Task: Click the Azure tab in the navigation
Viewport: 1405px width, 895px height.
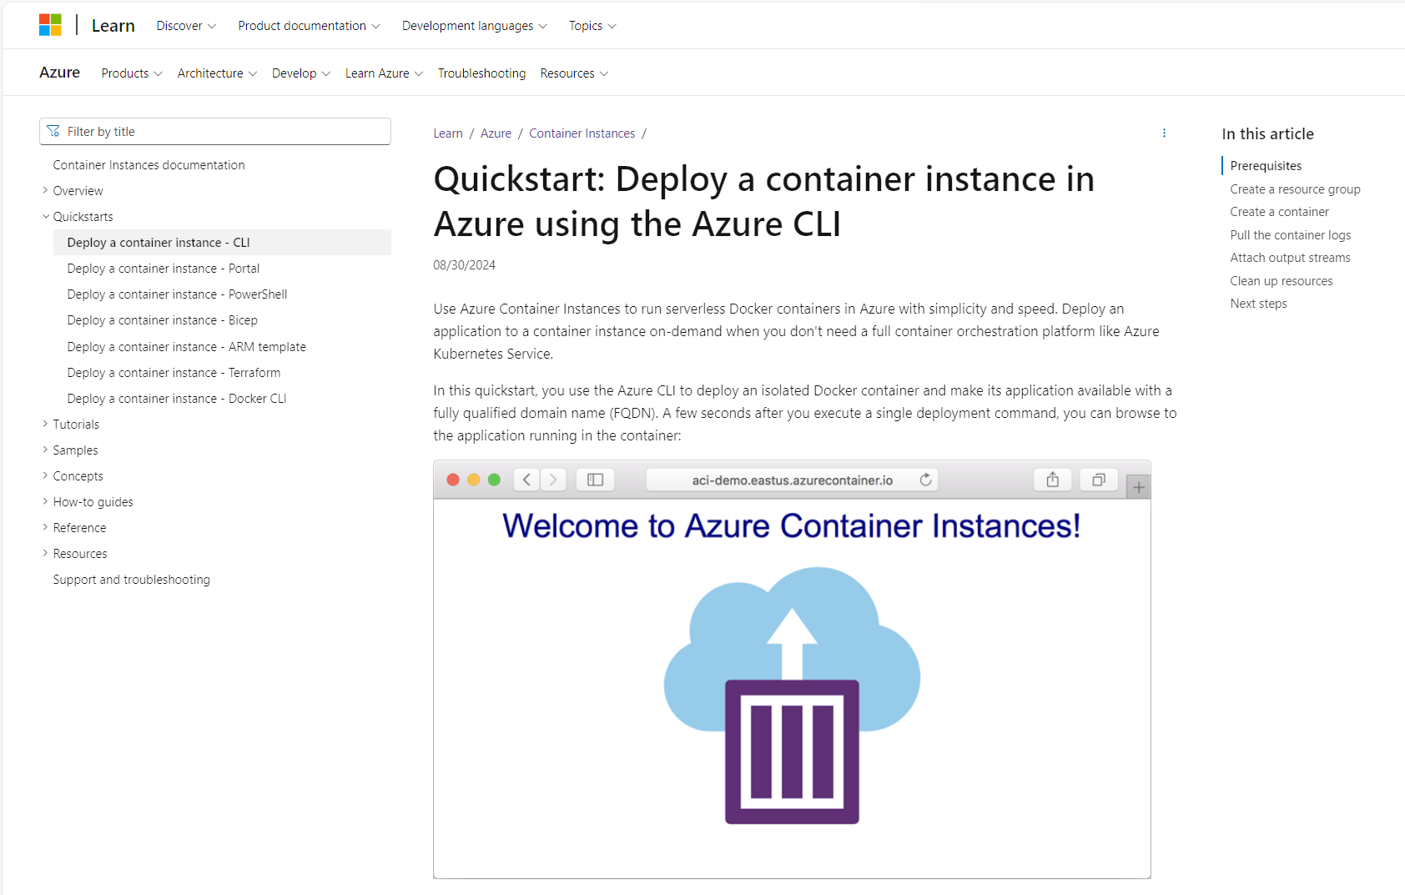Action: point(59,73)
